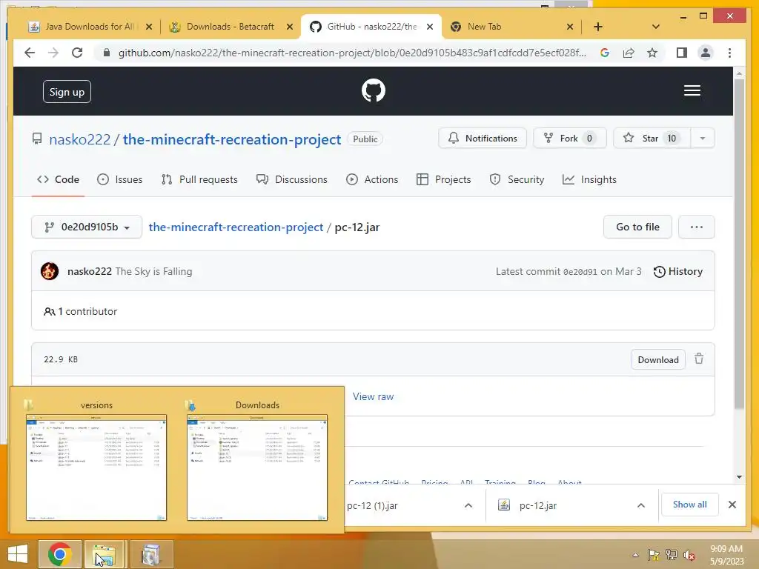Viewport: 759px width, 569px height.
Task: Fork the repository
Action: 570,139
